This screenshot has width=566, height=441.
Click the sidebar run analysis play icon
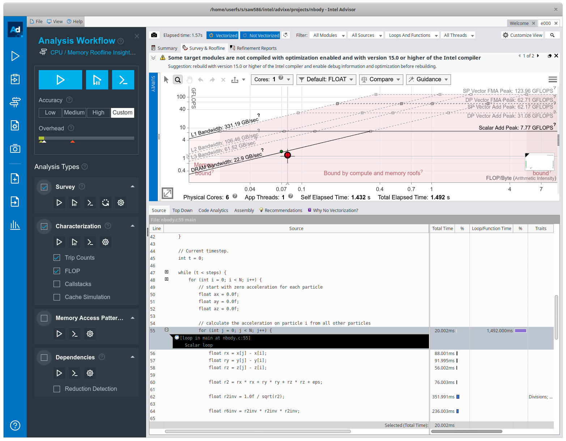(15, 56)
